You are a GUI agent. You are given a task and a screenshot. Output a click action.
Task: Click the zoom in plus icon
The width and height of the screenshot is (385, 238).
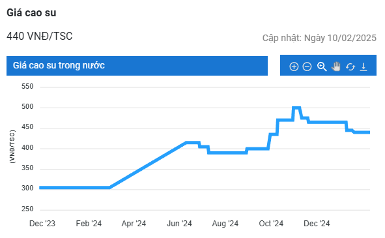pyautogui.click(x=294, y=67)
